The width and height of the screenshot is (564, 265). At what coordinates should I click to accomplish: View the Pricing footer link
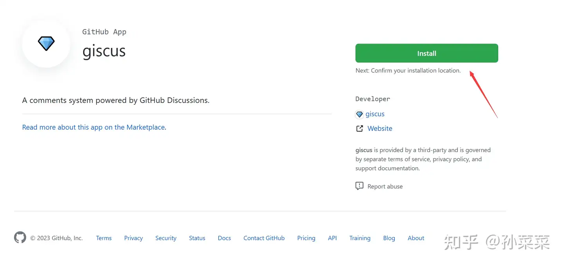pos(306,238)
